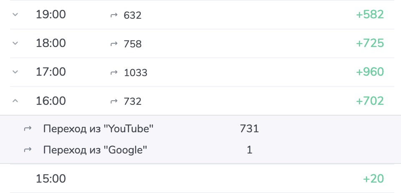Click the +702 growth value
The image size is (401, 193).
[x=370, y=101]
